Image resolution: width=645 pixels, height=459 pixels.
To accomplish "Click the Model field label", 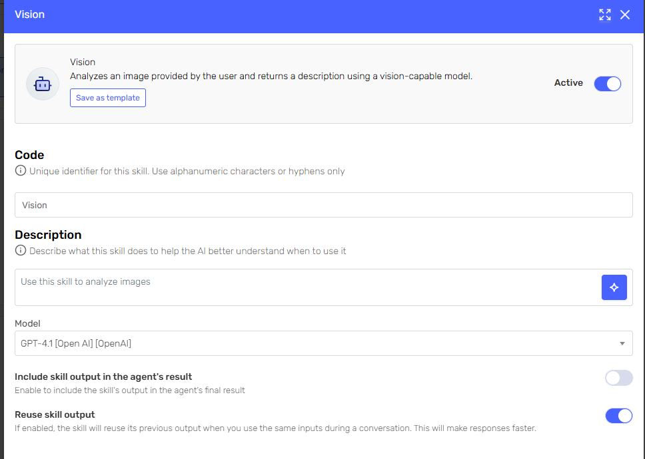I will [x=27, y=323].
